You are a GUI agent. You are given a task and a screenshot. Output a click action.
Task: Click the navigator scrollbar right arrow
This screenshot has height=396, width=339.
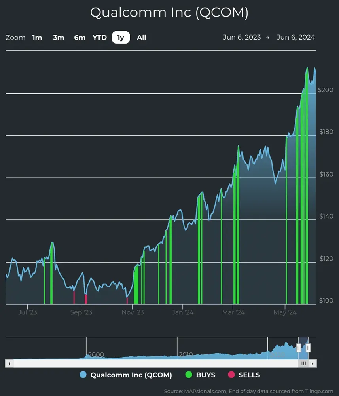click(312, 364)
